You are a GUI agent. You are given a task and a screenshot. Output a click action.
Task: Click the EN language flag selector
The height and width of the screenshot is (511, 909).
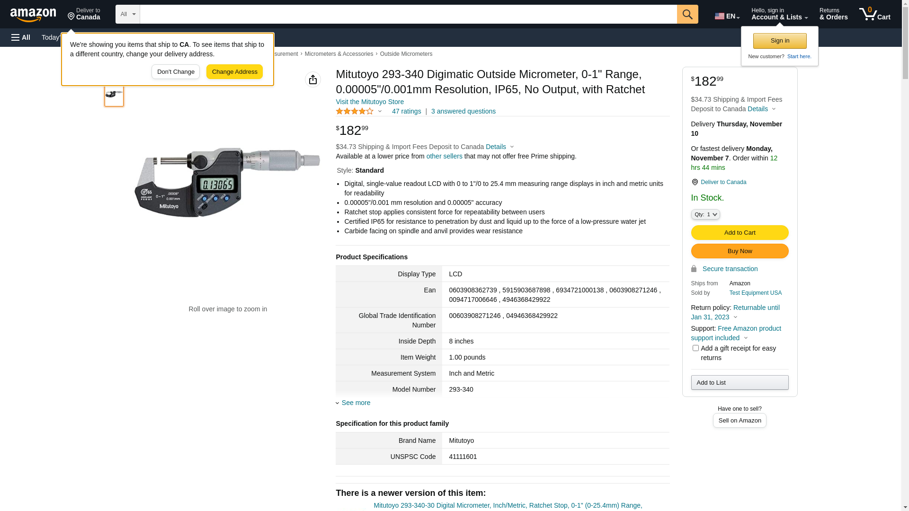(727, 16)
